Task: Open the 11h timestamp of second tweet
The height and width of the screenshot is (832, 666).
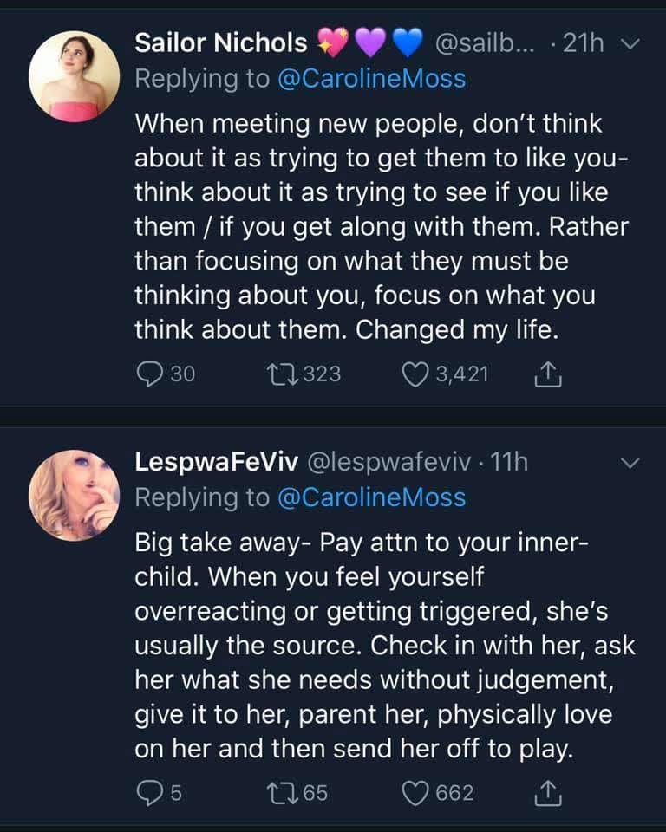Action: tap(509, 462)
